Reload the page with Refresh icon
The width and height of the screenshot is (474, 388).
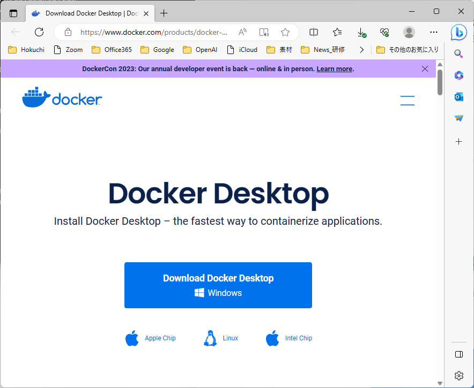(39, 32)
